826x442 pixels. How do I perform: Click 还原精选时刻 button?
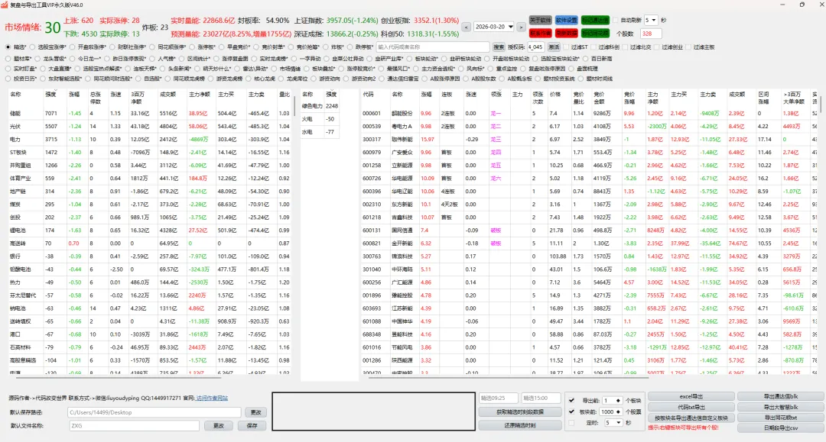[519, 425]
